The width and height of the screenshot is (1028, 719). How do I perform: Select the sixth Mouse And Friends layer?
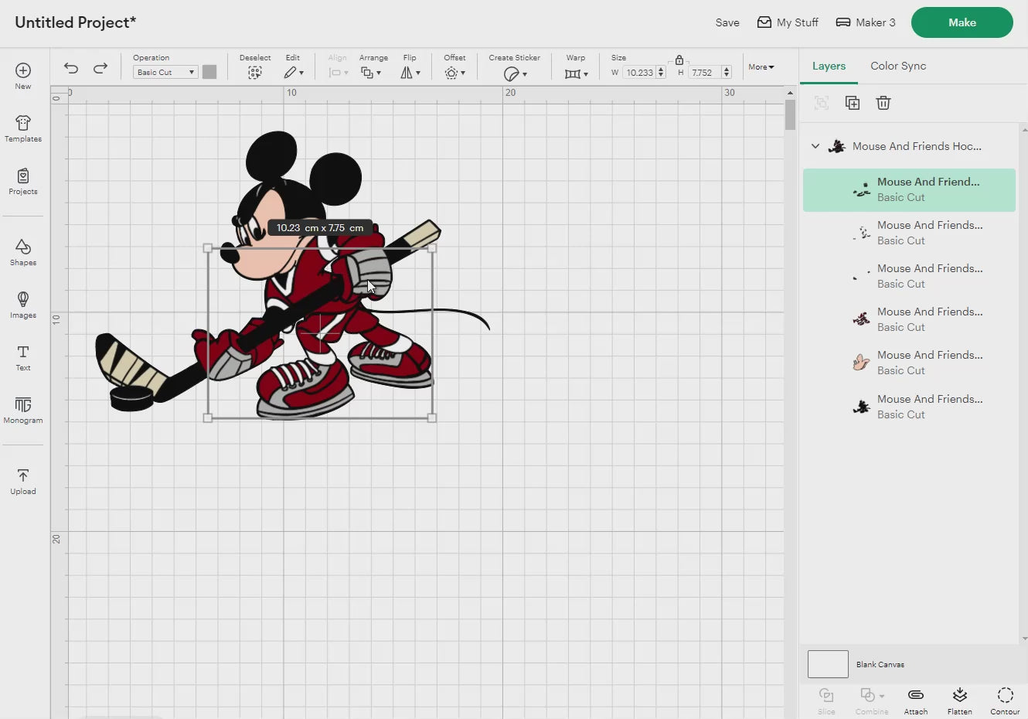click(909, 407)
